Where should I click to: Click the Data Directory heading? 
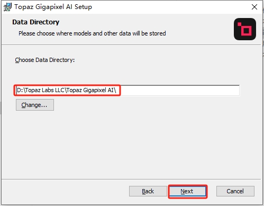[35, 22]
